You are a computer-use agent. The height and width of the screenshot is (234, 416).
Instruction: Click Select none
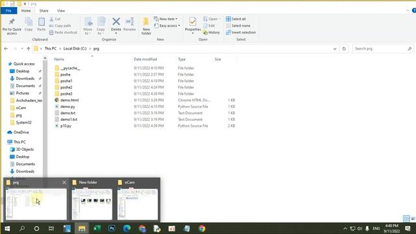point(238,26)
